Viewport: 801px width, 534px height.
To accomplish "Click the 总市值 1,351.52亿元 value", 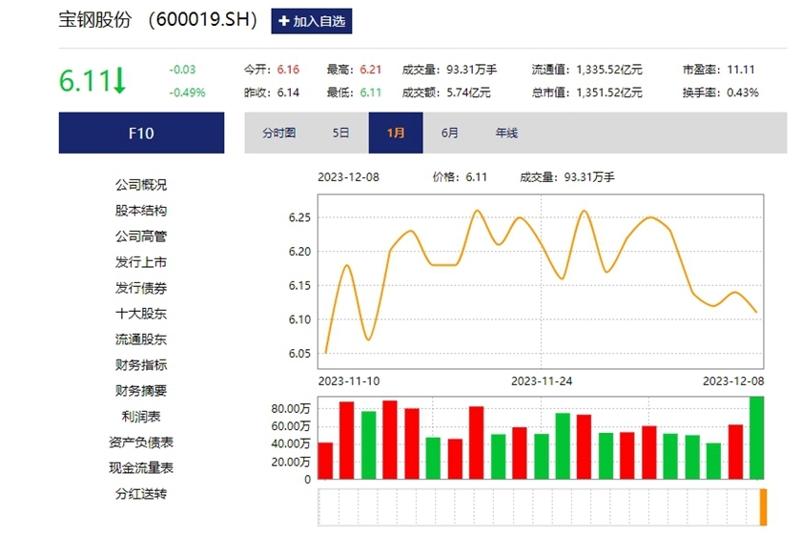I will [609, 92].
